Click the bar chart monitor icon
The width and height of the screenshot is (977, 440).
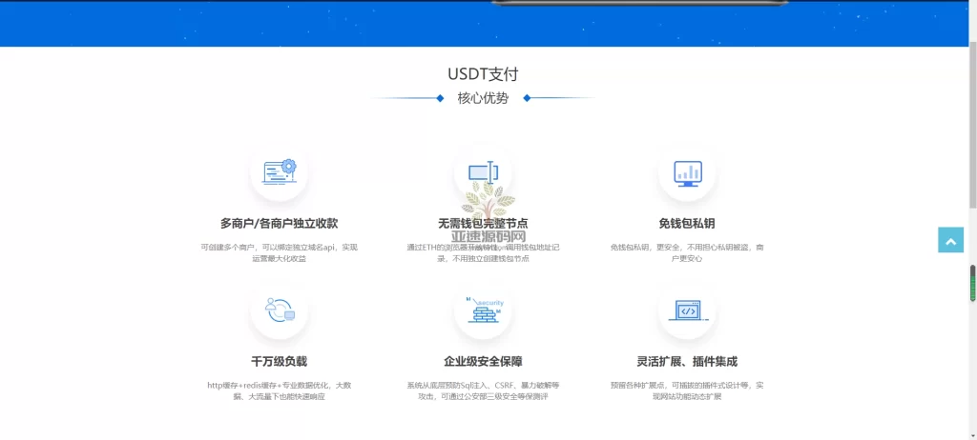pyautogui.click(x=688, y=173)
